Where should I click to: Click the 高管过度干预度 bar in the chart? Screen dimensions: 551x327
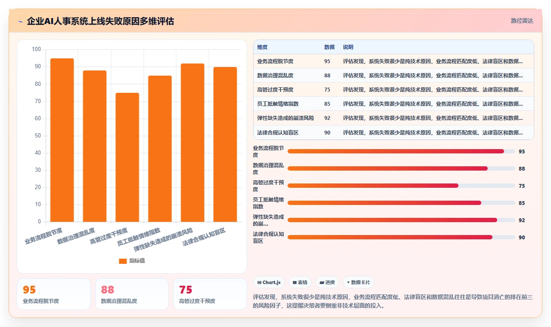pyautogui.click(x=127, y=157)
